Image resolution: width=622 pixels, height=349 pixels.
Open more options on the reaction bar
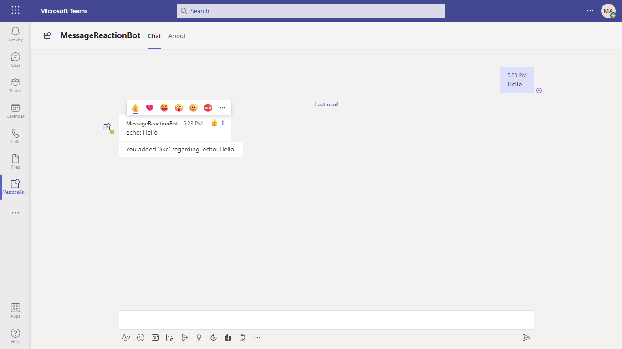tap(223, 108)
